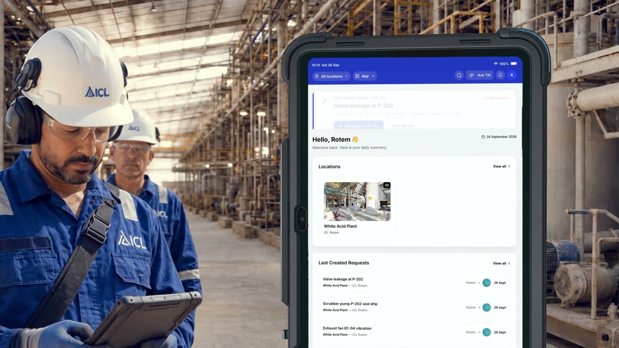Open notifications bell
This screenshot has width=619, height=348.
(500, 75)
